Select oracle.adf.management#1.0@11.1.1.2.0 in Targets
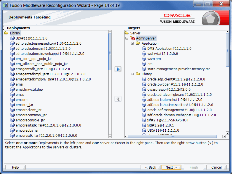Image resolution: width=232 pixels, height=174 pixels. [x=179, y=110]
